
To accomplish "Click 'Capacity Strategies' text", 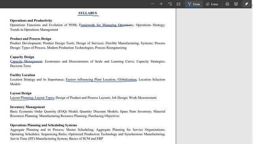I will pyautogui.click(x=151, y=62).
